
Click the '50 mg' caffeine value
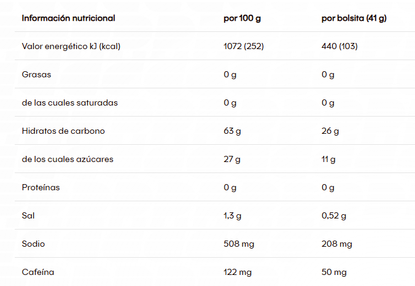(334, 272)
